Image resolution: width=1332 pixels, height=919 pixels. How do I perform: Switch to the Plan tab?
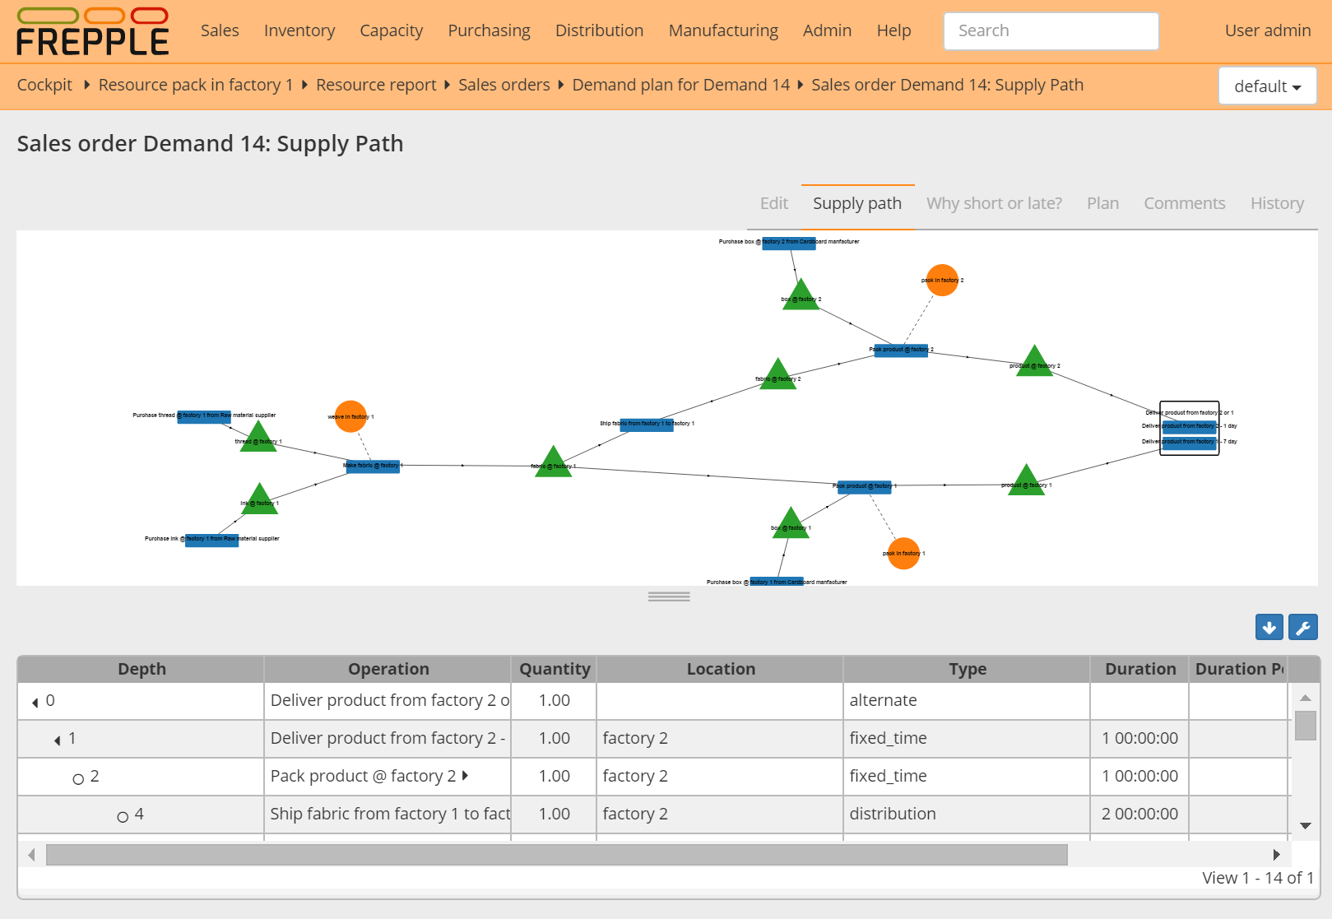click(1102, 203)
